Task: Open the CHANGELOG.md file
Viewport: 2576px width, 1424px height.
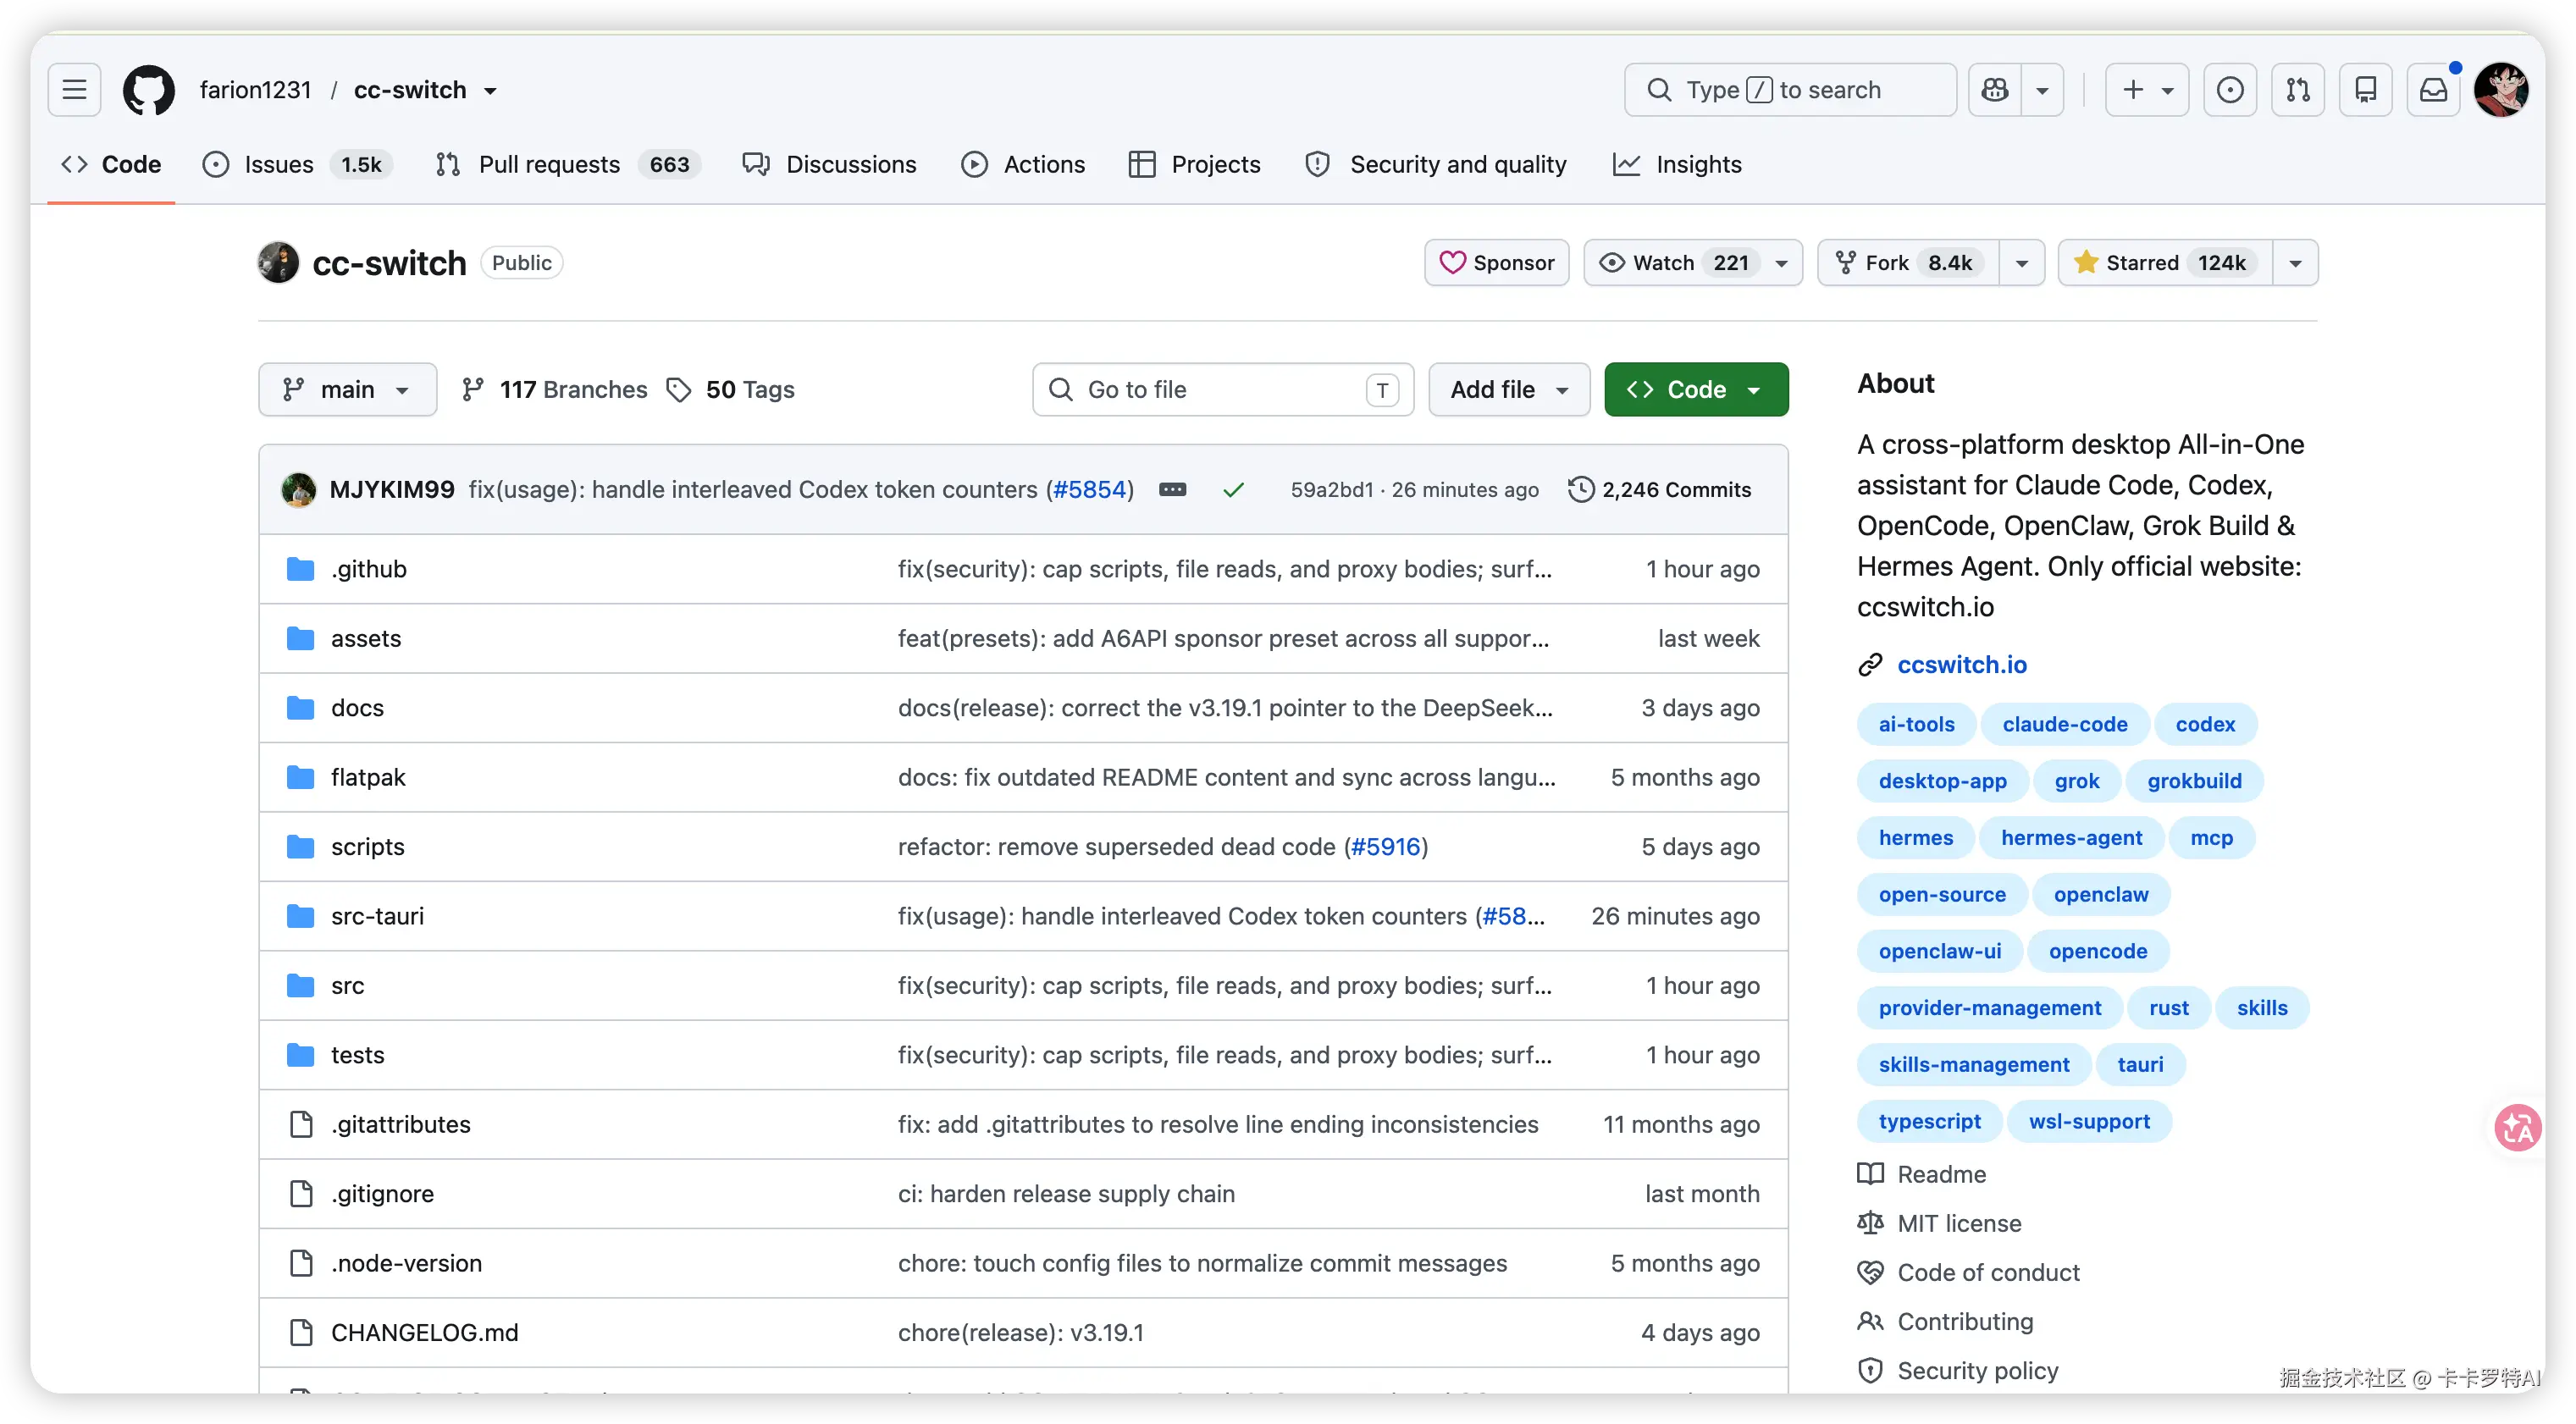Action: 425,1333
